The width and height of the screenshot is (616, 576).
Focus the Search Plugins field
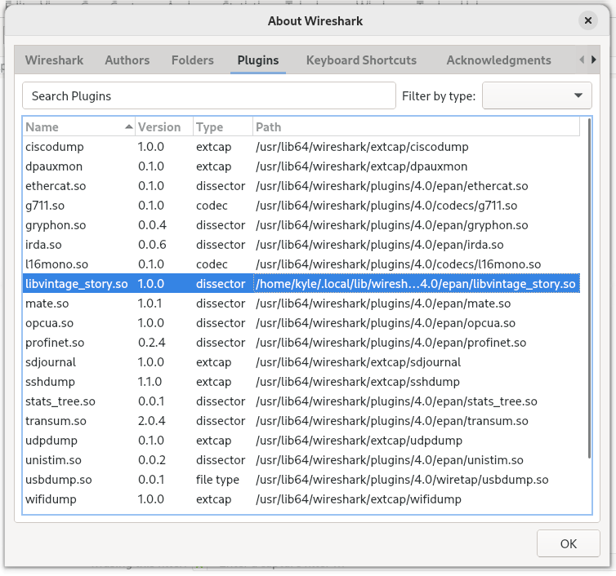(x=209, y=95)
